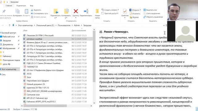The height and width of the screenshot is (111, 198).
Task: Expand the chevron after Этот компьютер in the path
Action: click(34, 25)
